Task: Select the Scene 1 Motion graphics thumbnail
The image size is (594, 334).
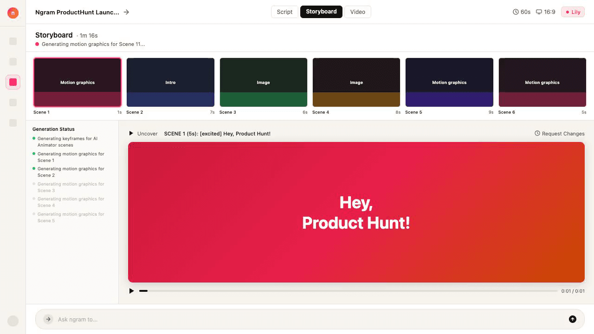Action: (77, 83)
